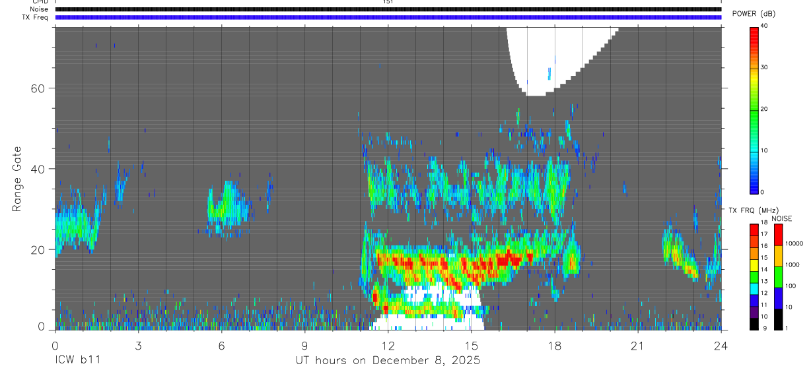Select the blue 11-12 MHz frequency swatch
811x374 pixels.
pos(754,301)
